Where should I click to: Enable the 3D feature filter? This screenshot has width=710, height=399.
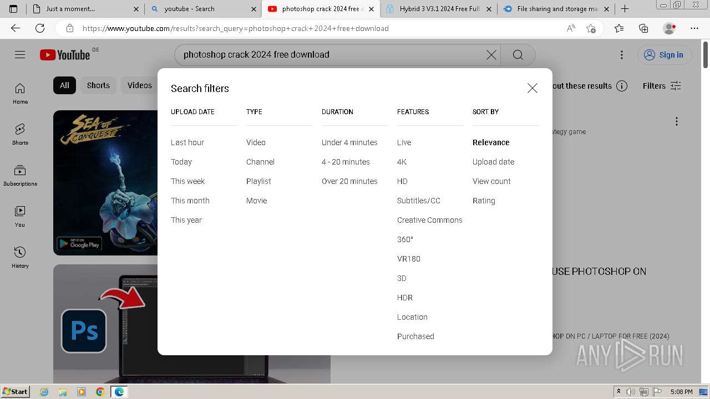tap(402, 278)
